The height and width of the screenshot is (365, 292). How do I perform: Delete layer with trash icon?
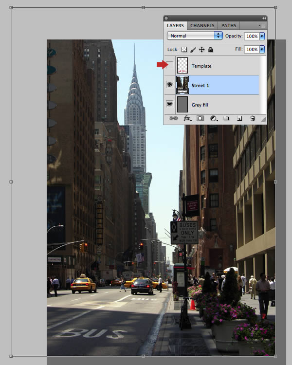[253, 118]
